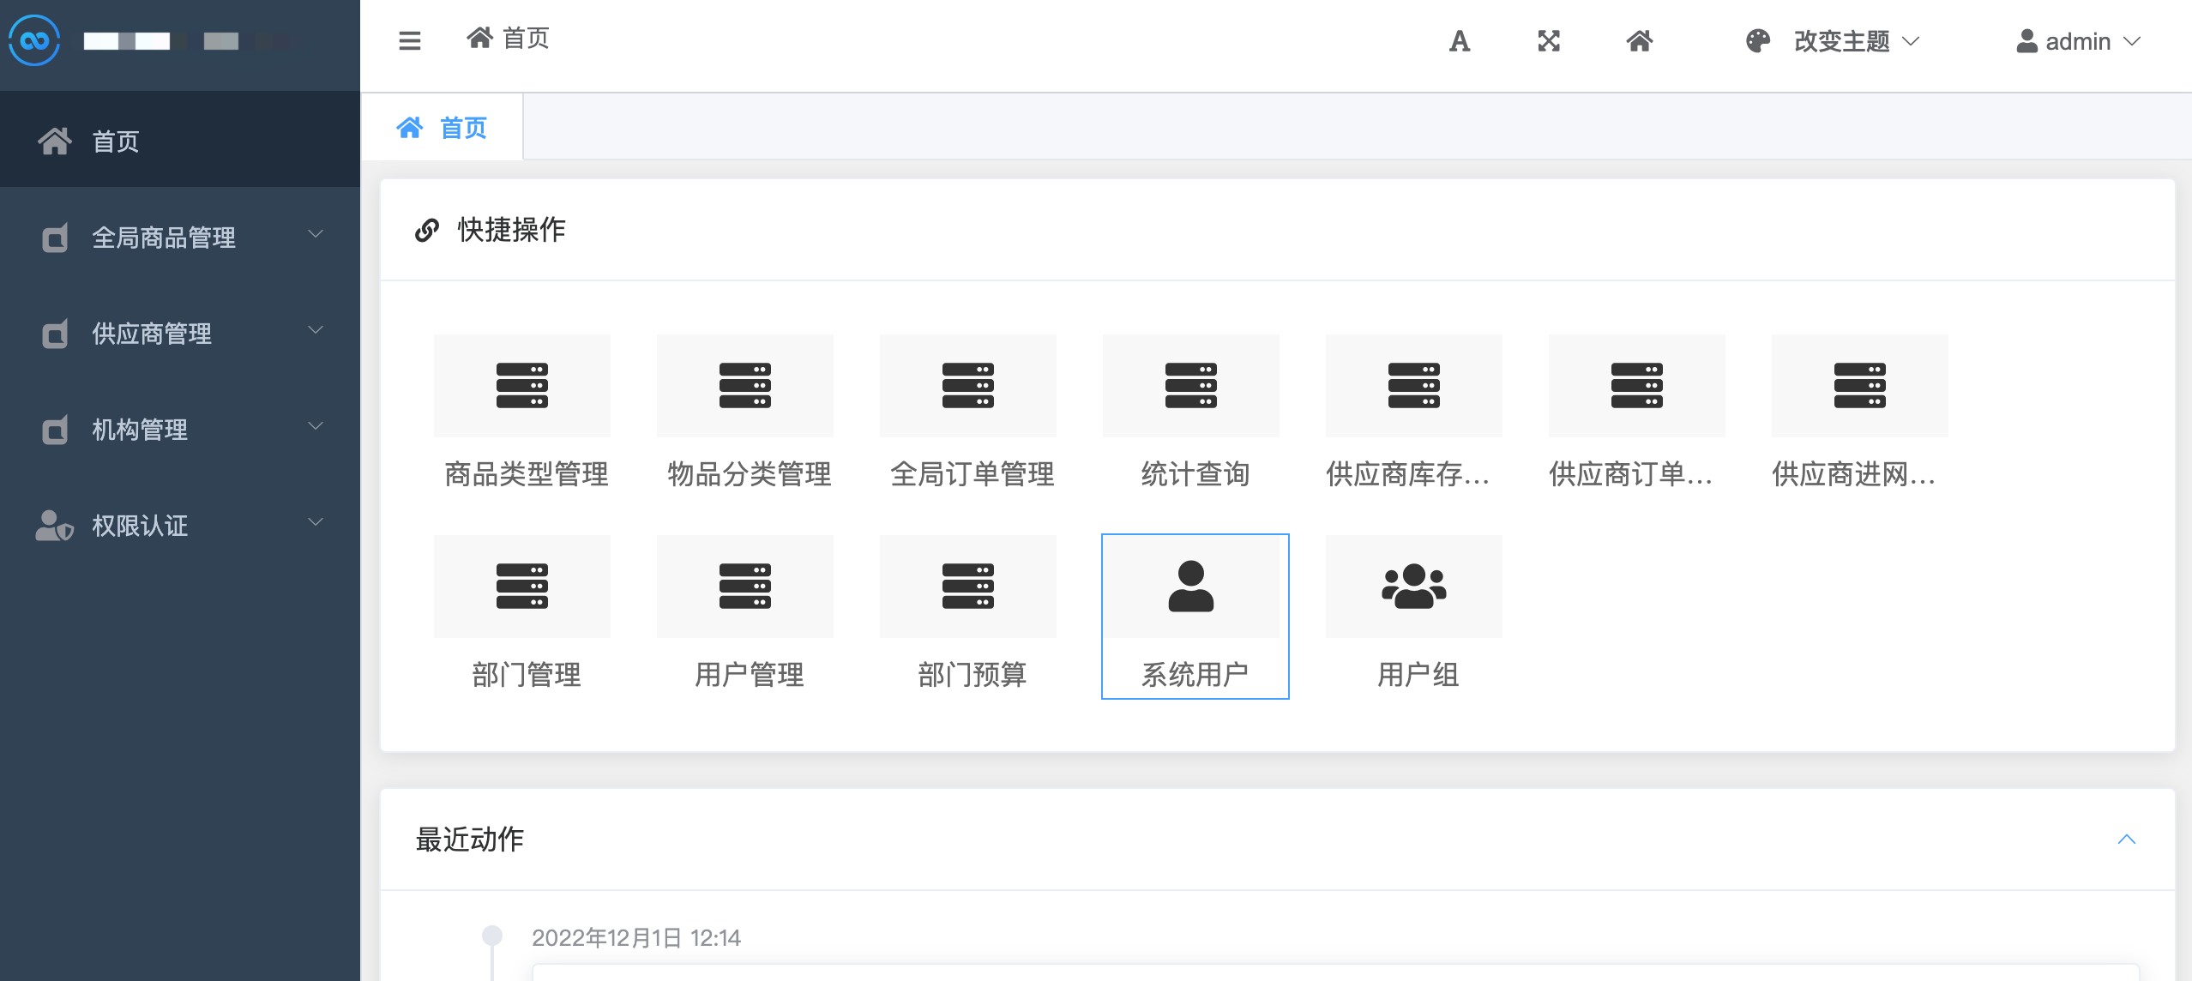Click the 用户组 label
Screen dimensions: 2192x981
click(x=1418, y=675)
